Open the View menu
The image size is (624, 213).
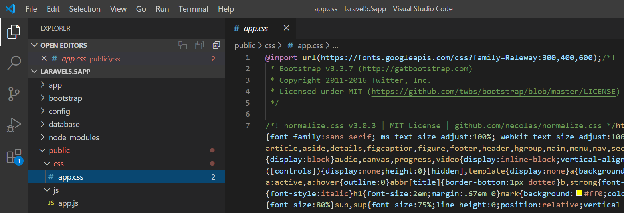click(x=118, y=9)
